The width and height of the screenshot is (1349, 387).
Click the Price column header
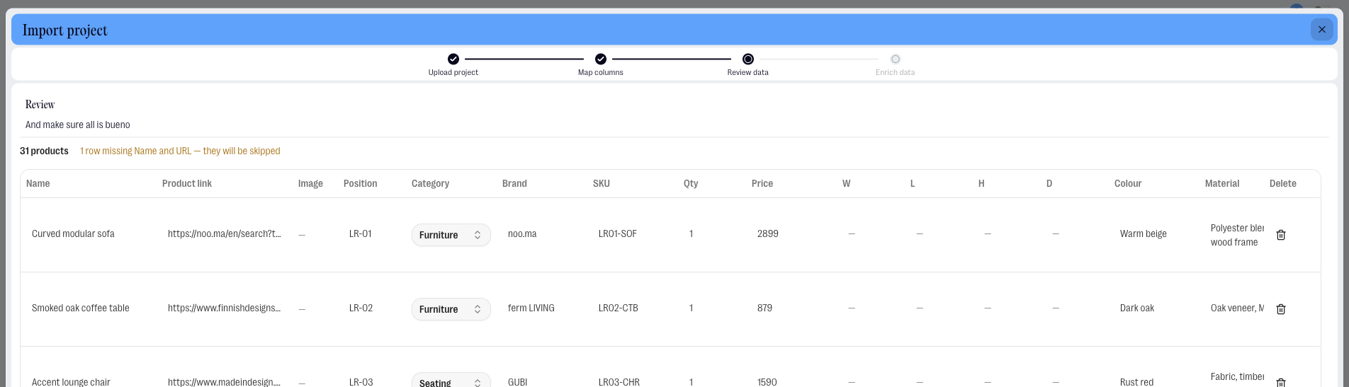(762, 183)
